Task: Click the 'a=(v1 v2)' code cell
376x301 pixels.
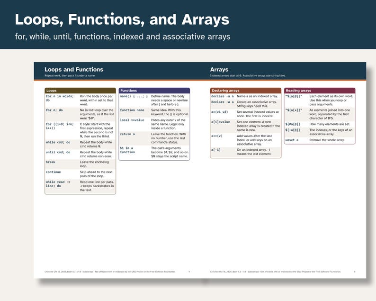Action: click(219, 112)
